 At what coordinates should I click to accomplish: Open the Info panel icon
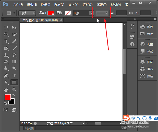click(x=132, y=44)
